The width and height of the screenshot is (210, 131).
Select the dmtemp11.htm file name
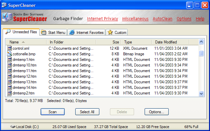24,71
